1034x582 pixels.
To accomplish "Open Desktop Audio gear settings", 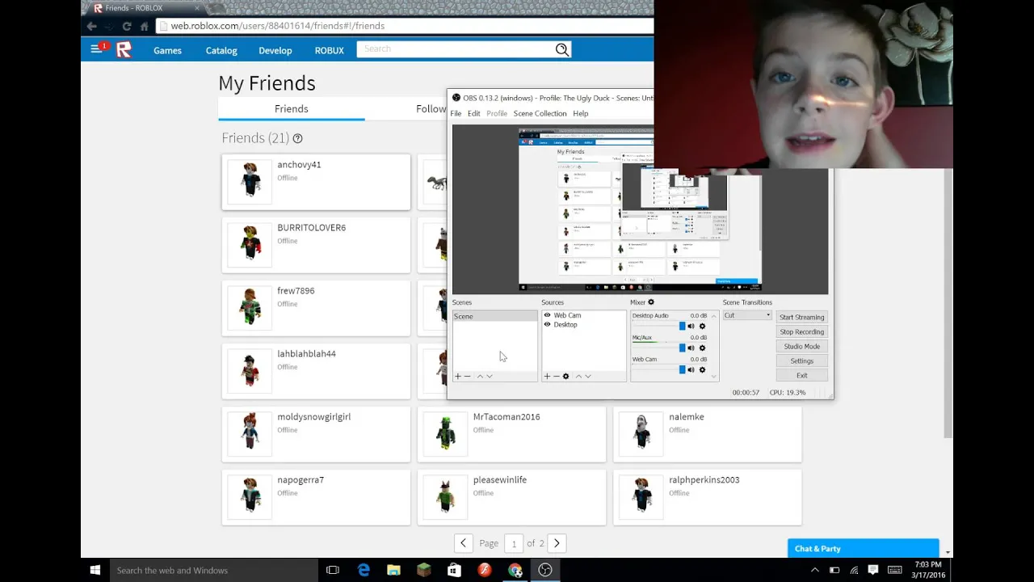I will (702, 327).
